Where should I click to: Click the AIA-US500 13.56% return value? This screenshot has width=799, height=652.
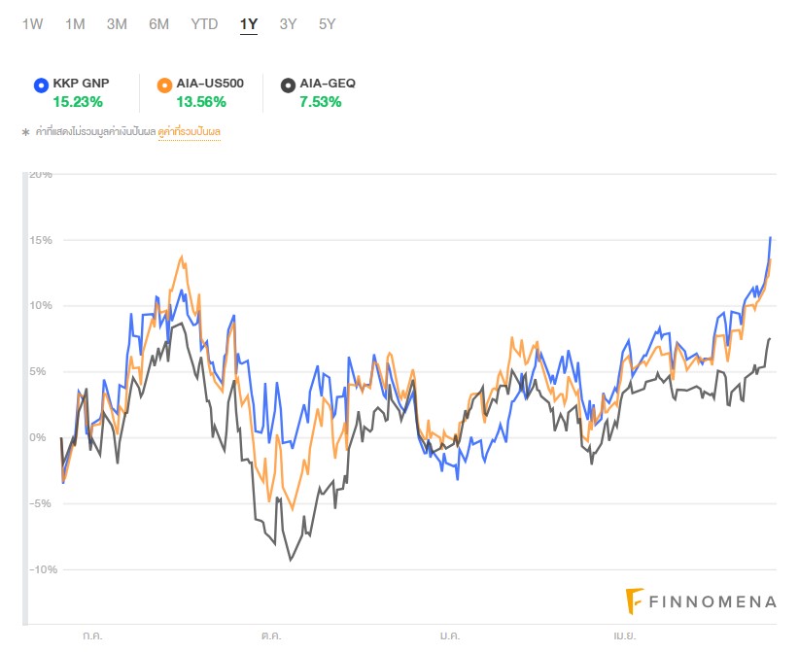click(201, 101)
